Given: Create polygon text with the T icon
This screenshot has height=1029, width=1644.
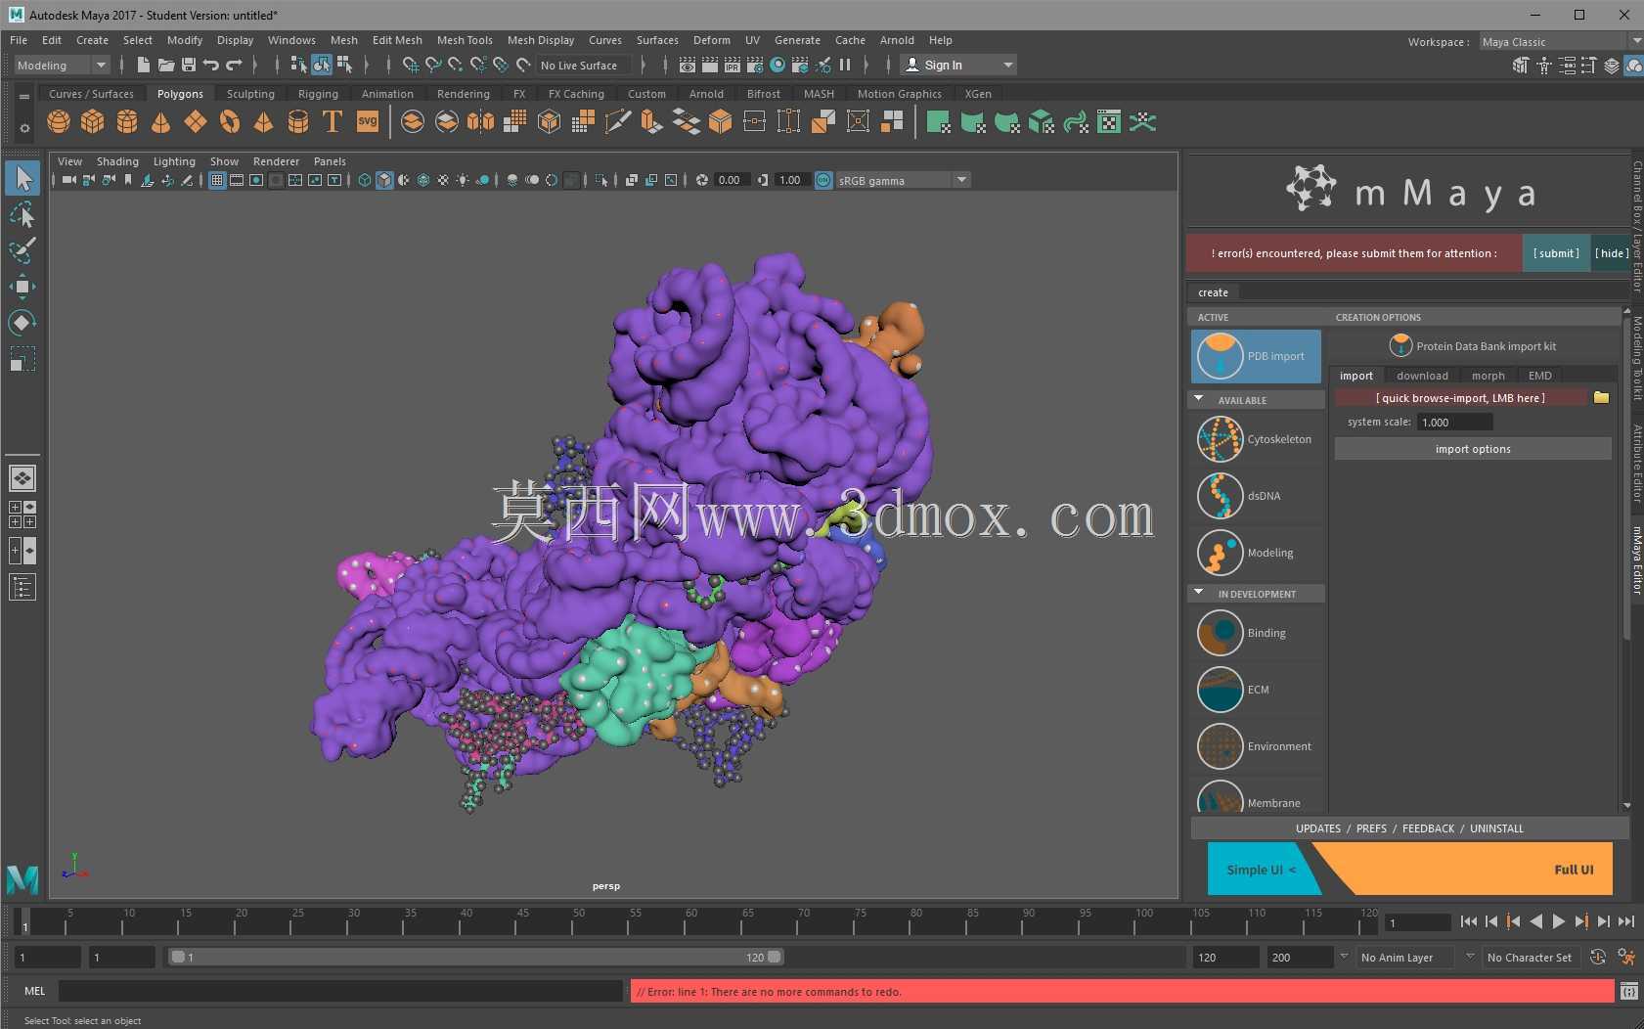Looking at the screenshot, I should (x=333, y=122).
